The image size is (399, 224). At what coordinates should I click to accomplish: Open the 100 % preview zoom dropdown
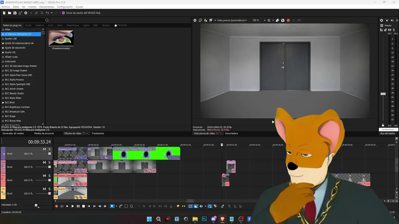(x=259, y=20)
